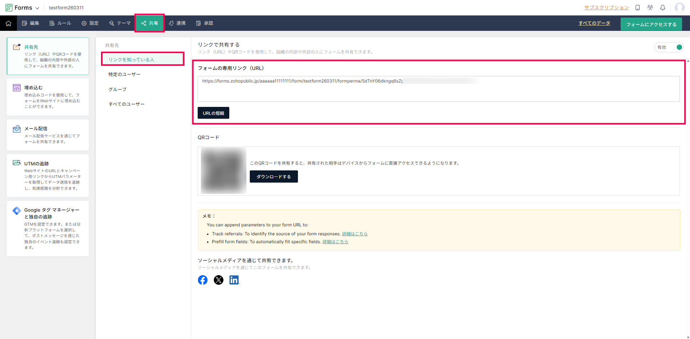Click the URLの短縮 button
This screenshot has height=339, width=690.
[x=213, y=113]
